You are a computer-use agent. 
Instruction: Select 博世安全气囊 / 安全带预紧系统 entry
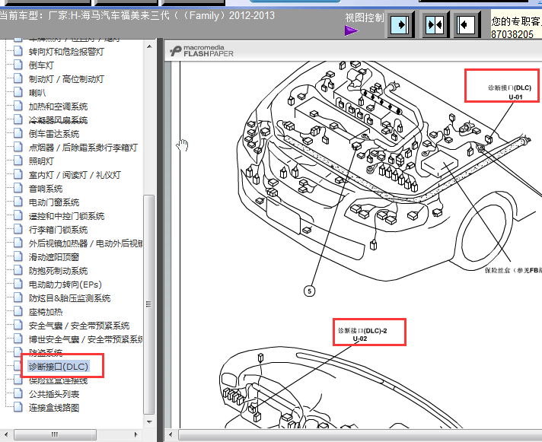coord(85,339)
